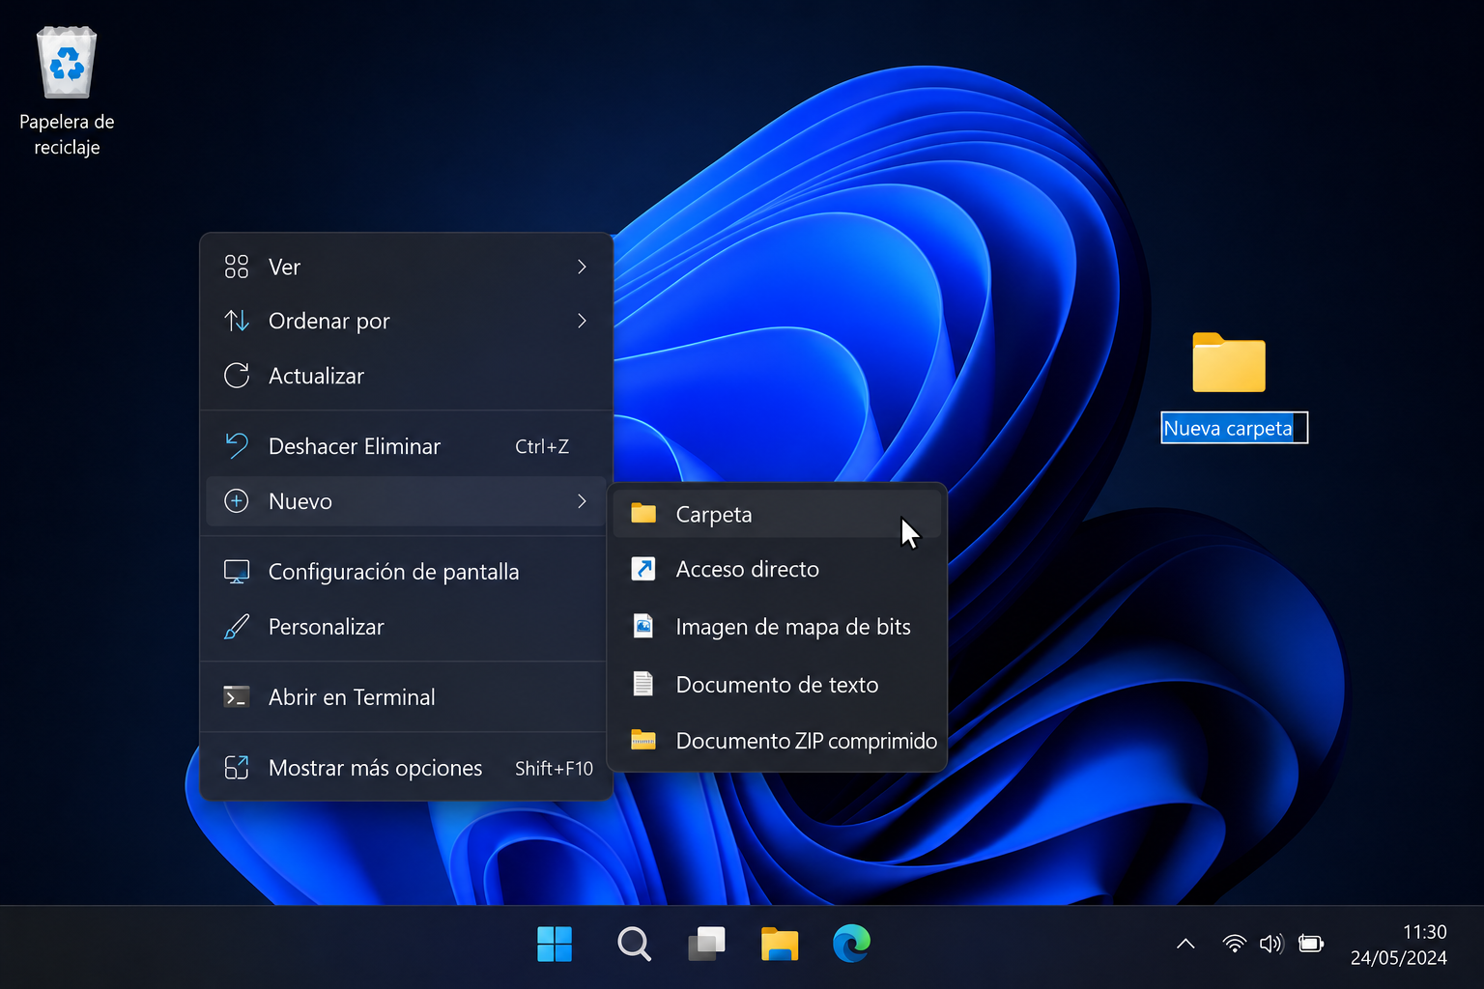The width and height of the screenshot is (1484, 989).
Task: Click the date 24/05/2024 in taskbar
Action: tap(1399, 958)
